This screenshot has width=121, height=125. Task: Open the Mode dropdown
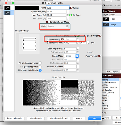click(x=58, y=26)
